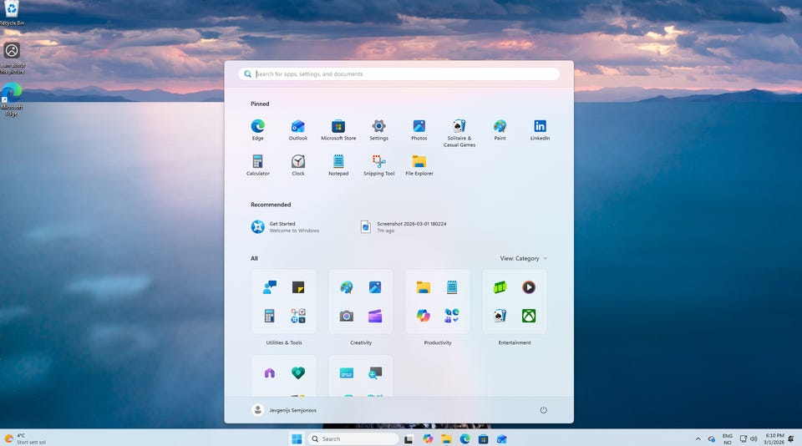Open green film strip app in Entertainment

coord(500,287)
